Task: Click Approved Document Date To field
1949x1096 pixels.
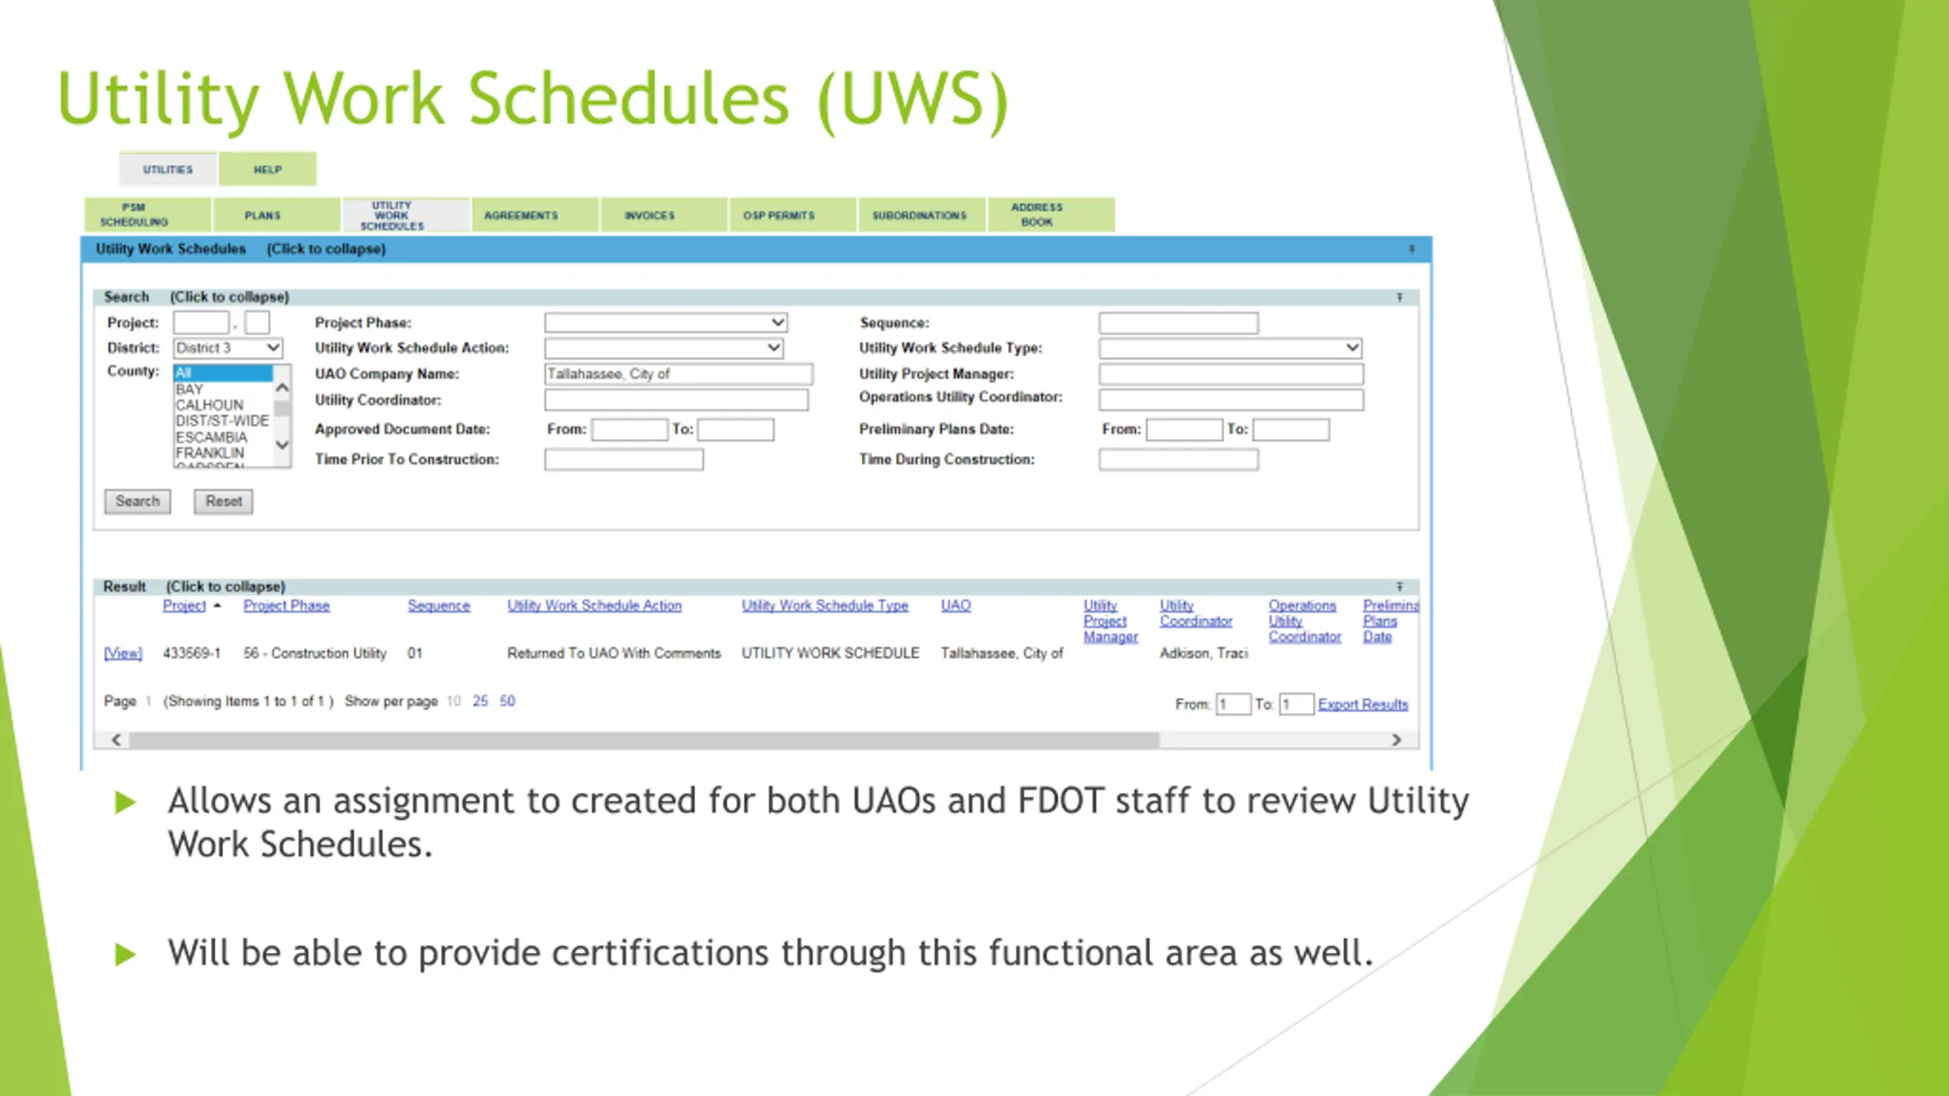Action: pyautogui.click(x=735, y=429)
